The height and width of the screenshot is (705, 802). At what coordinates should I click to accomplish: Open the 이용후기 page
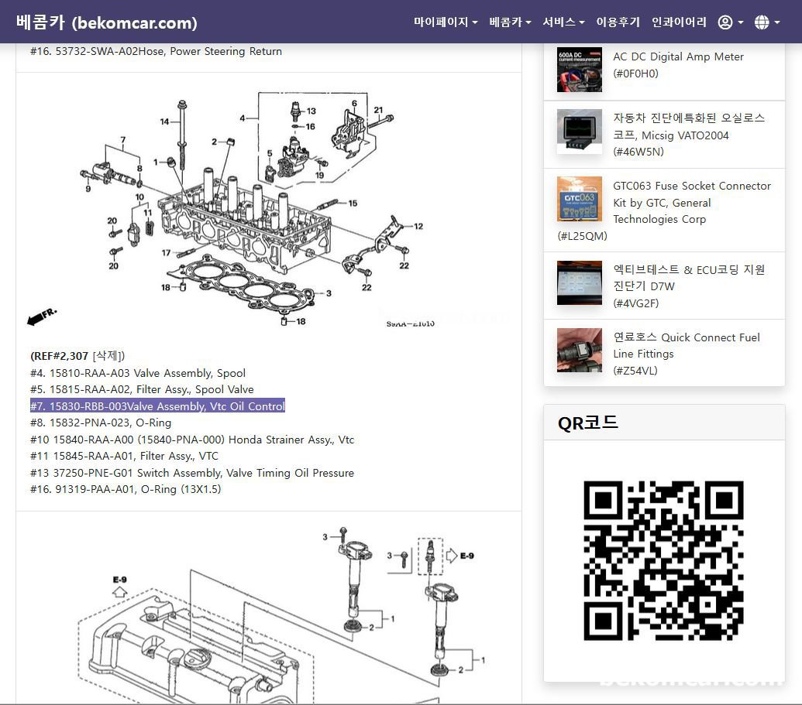(618, 22)
